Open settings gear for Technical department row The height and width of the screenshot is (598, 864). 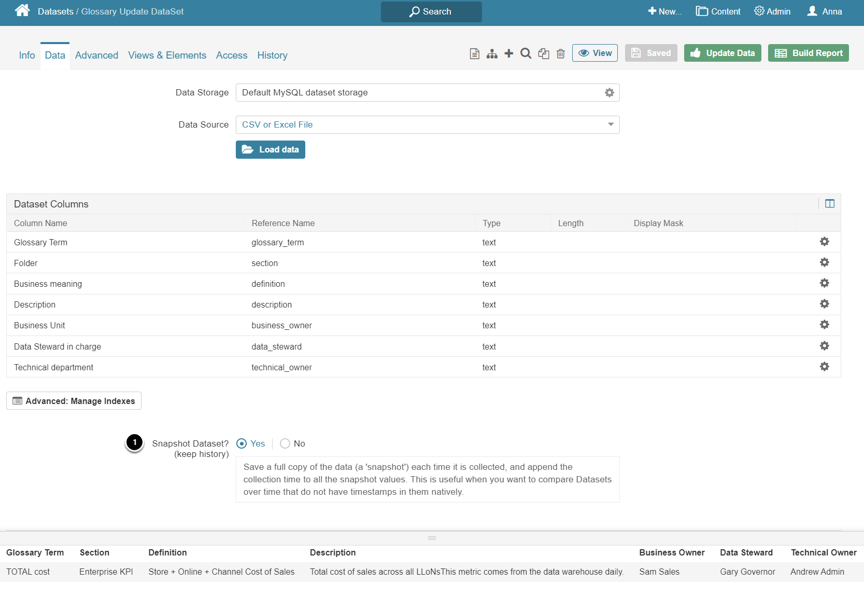(824, 367)
